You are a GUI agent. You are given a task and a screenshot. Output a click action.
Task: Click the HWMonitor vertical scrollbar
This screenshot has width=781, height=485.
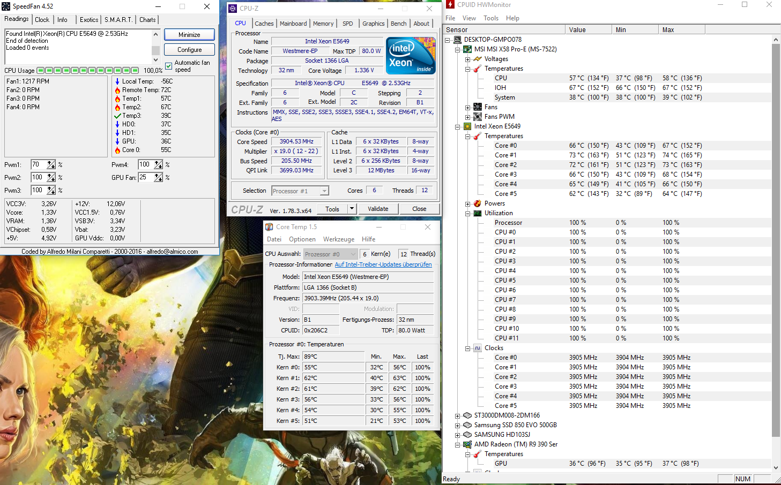pos(776,241)
